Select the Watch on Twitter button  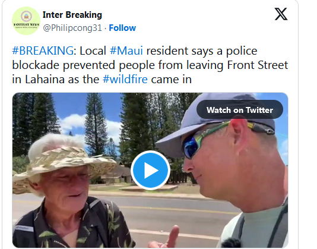click(x=240, y=110)
